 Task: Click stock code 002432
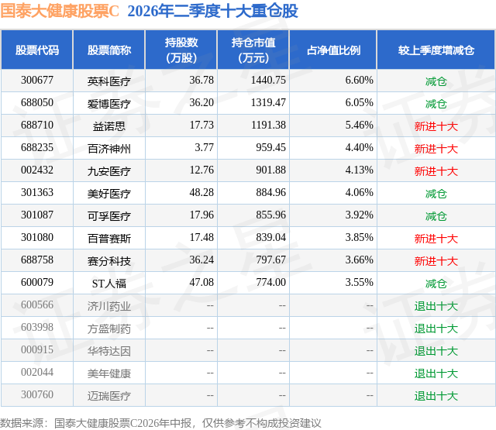[37, 170]
